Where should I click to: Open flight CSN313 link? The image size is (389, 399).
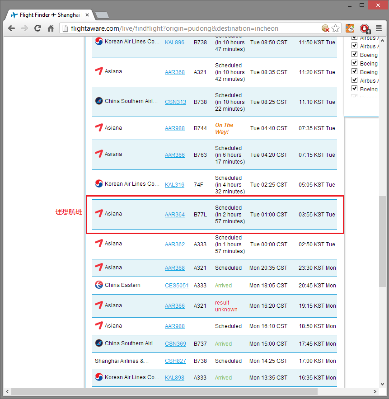(176, 102)
